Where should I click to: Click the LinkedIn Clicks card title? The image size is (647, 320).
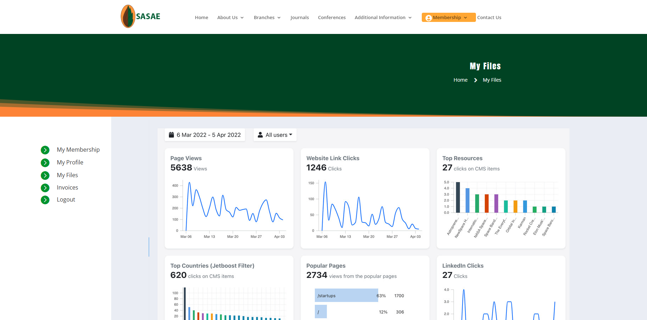coord(463,266)
